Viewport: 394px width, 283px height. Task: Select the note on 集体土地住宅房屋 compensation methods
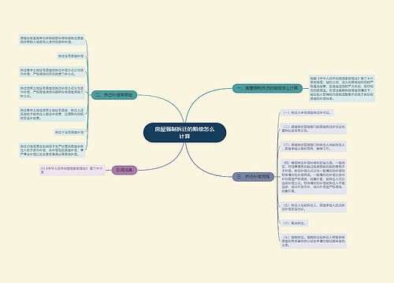(52, 72)
